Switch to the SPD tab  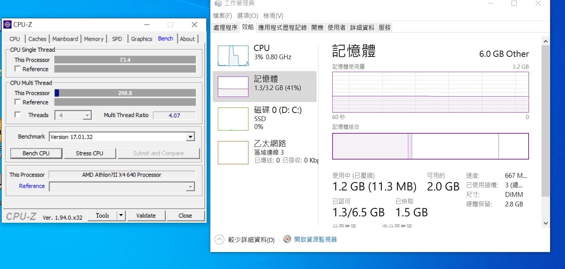(117, 39)
